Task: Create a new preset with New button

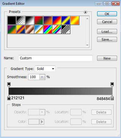Action: [107, 58]
